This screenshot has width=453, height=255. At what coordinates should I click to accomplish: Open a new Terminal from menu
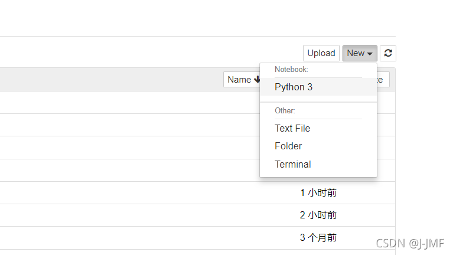coord(293,164)
